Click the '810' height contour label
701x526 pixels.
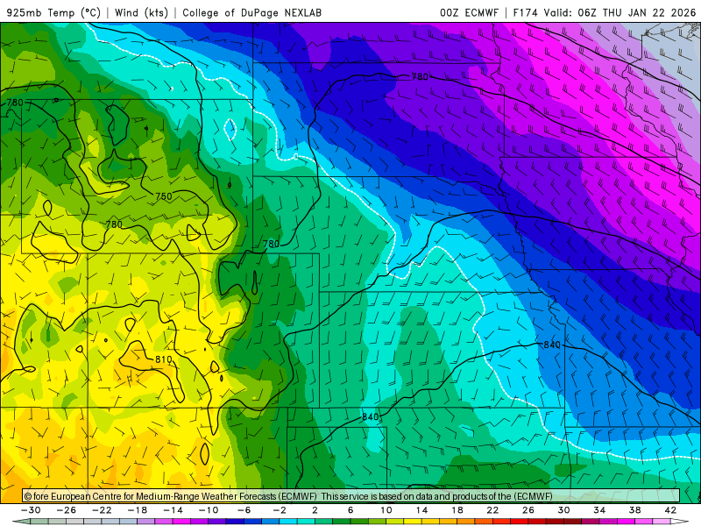click(x=164, y=359)
